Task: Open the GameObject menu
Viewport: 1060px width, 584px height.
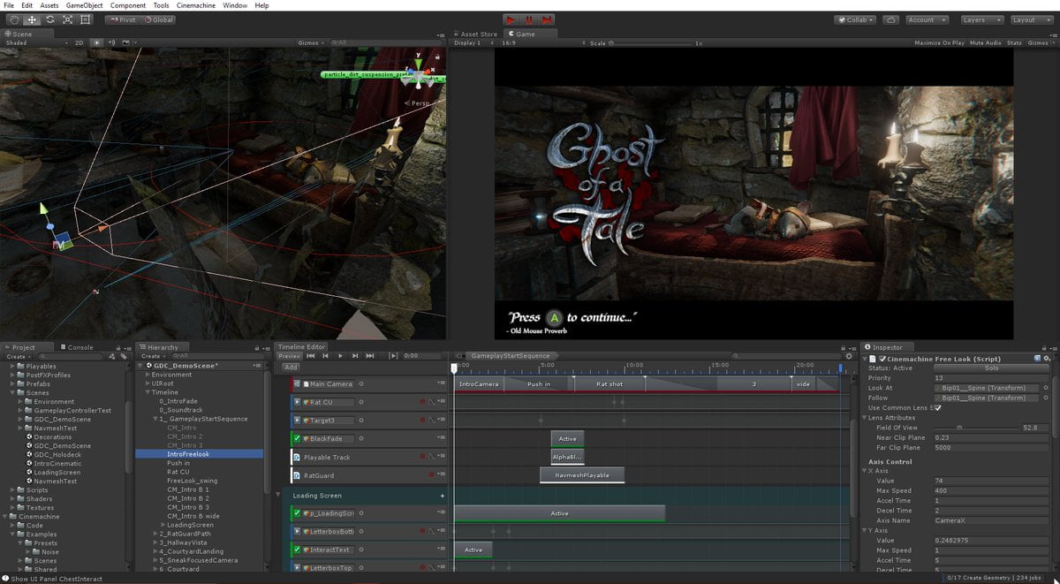Action: tap(84, 5)
